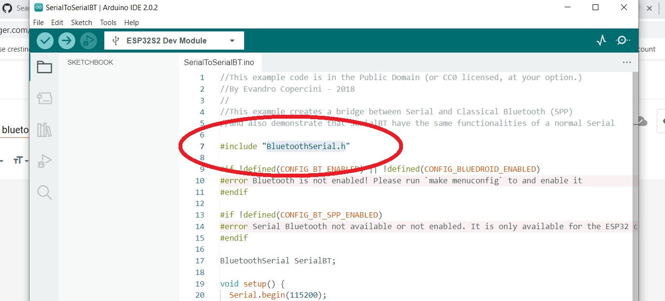Click the Upload arrow button
Screen dimensions: 665x301
pos(67,41)
